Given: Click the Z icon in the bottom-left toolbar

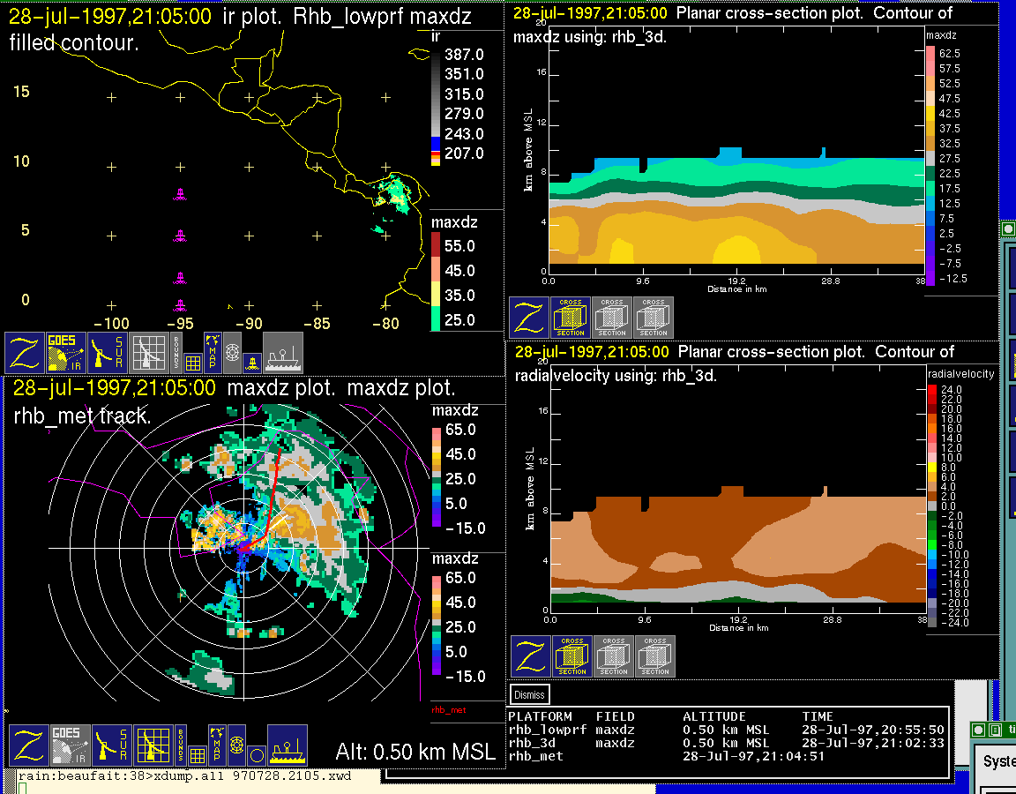Looking at the screenshot, I should (x=28, y=745).
